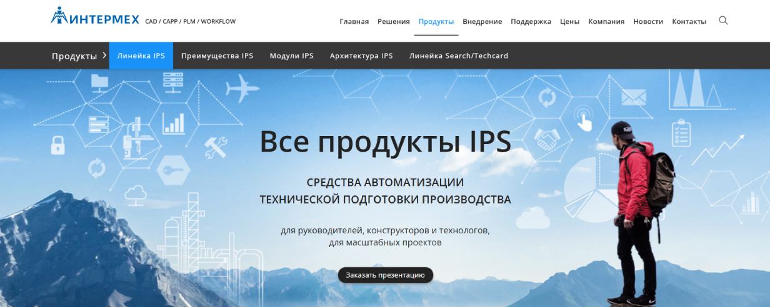Image resolution: width=770 pixels, height=307 pixels.
Task: Open the Решения menu item
Action: click(393, 21)
